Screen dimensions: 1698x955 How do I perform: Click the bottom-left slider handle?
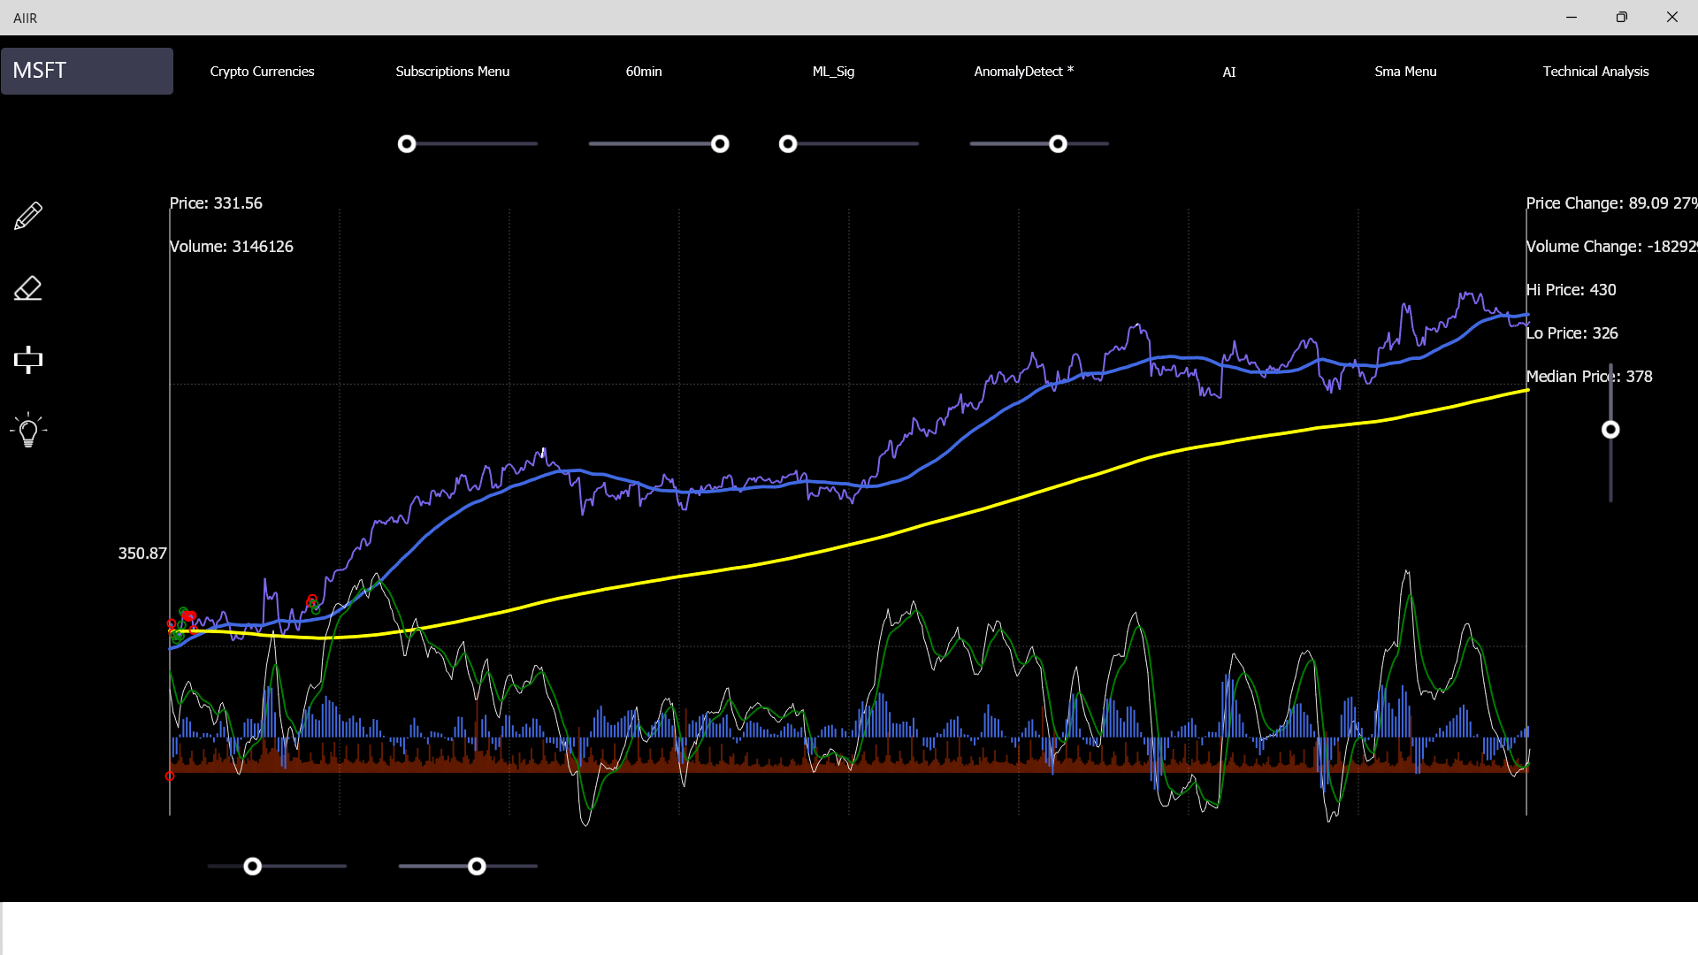coord(253,867)
